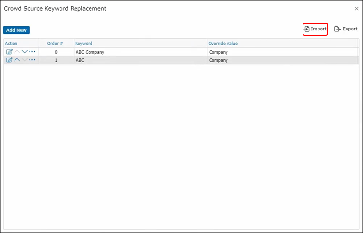Select the ABC Company keyword cell

point(90,52)
